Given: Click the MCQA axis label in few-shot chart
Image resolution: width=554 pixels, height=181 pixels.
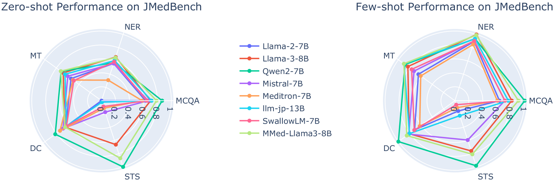Looking at the screenshot, I should coord(541,101).
